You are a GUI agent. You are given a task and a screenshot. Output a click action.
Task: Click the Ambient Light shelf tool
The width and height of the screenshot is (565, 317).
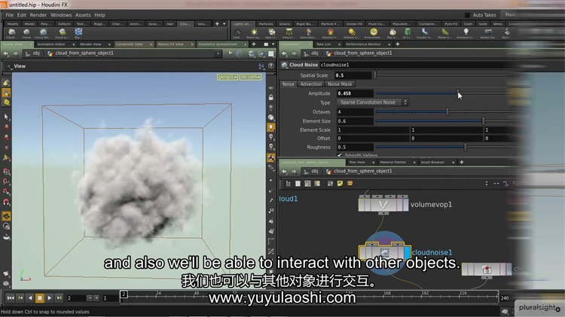(x=466, y=32)
